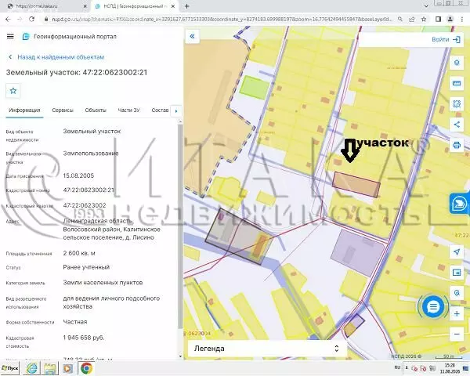Select the ruler measurement tool
The width and height of the screenshot is (470, 376).
[457, 83]
